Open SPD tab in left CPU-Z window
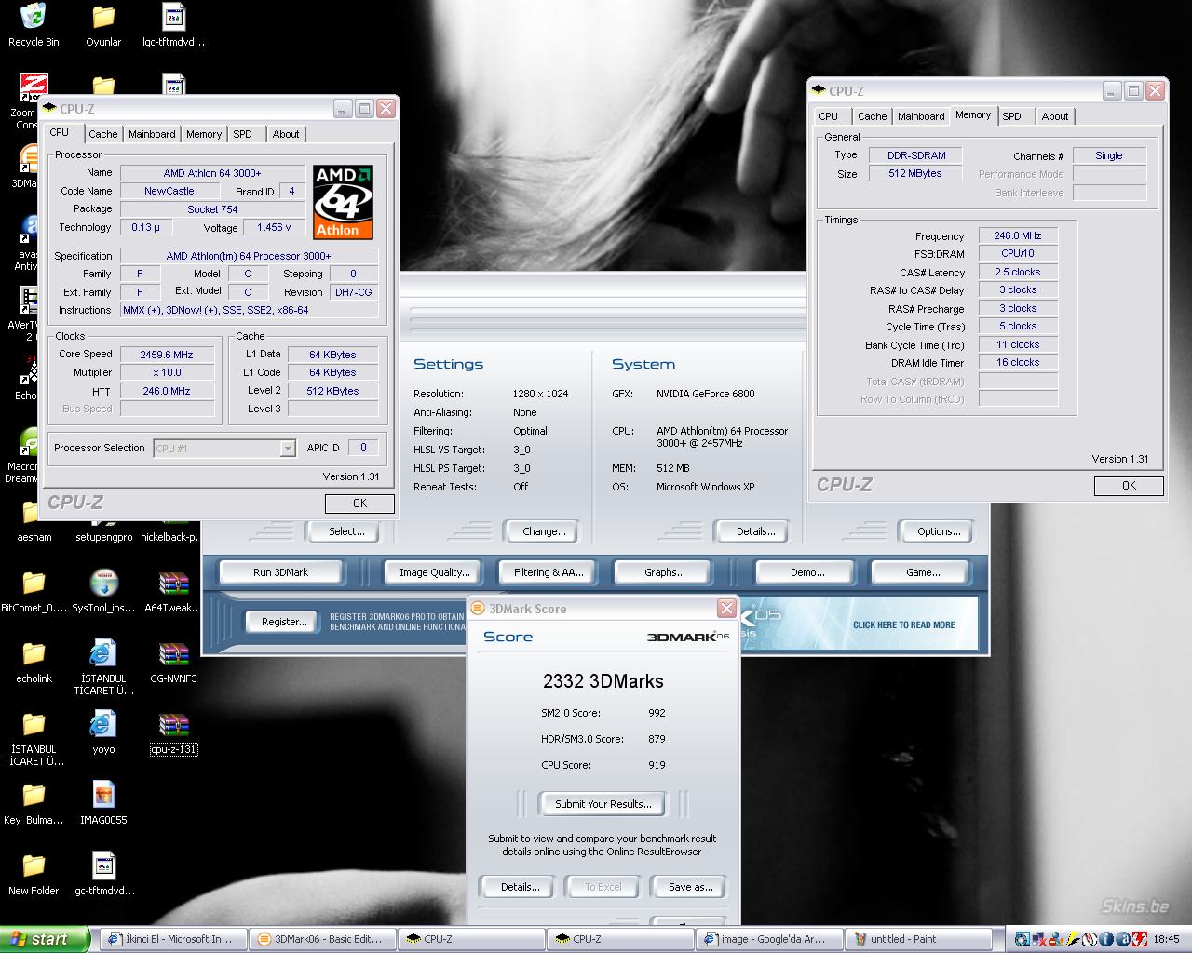The height and width of the screenshot is (953, 1192). pos(243,134)
